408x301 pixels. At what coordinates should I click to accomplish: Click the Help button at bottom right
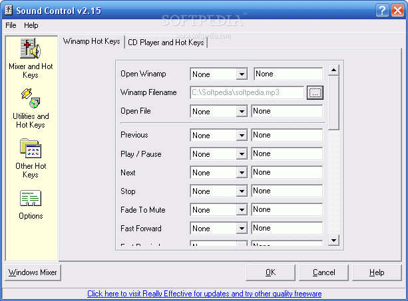377,272
